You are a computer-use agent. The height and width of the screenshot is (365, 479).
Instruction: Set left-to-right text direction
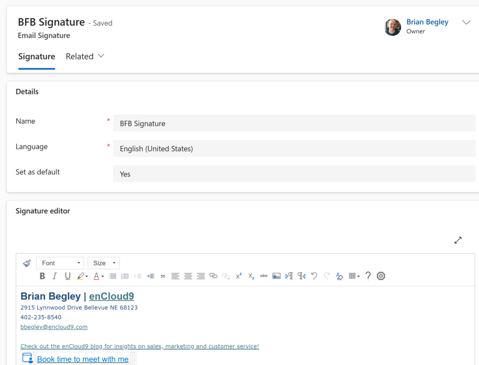pyautogui.click(x=289, y=276)
